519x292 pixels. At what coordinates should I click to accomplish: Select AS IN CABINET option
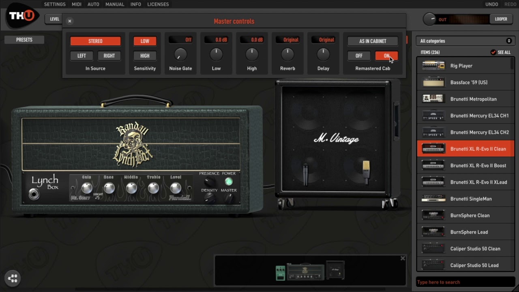tap(373, 41)
